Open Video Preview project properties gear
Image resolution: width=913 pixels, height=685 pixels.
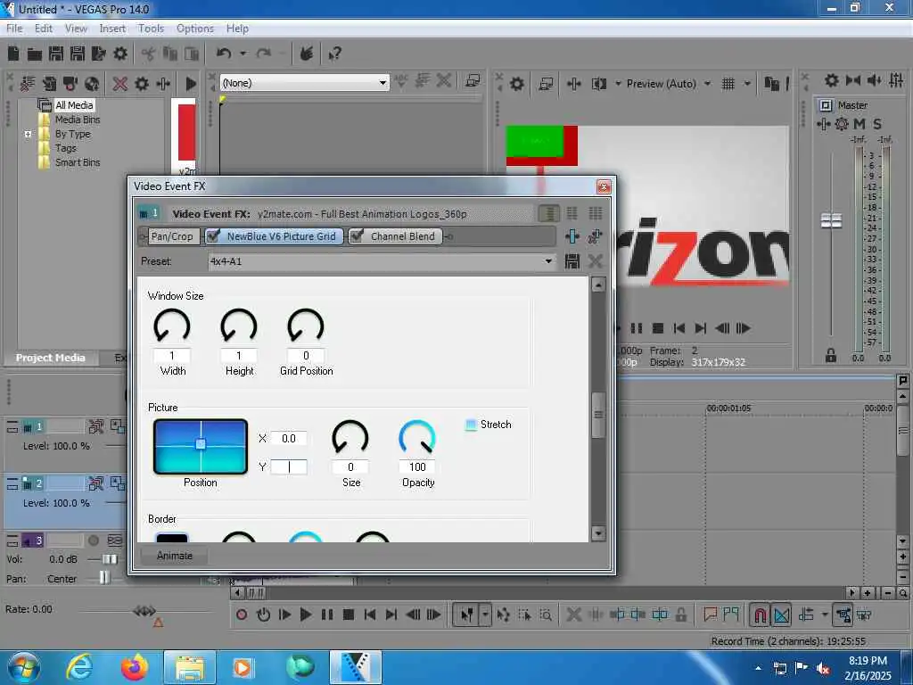(x=516, y=84)
